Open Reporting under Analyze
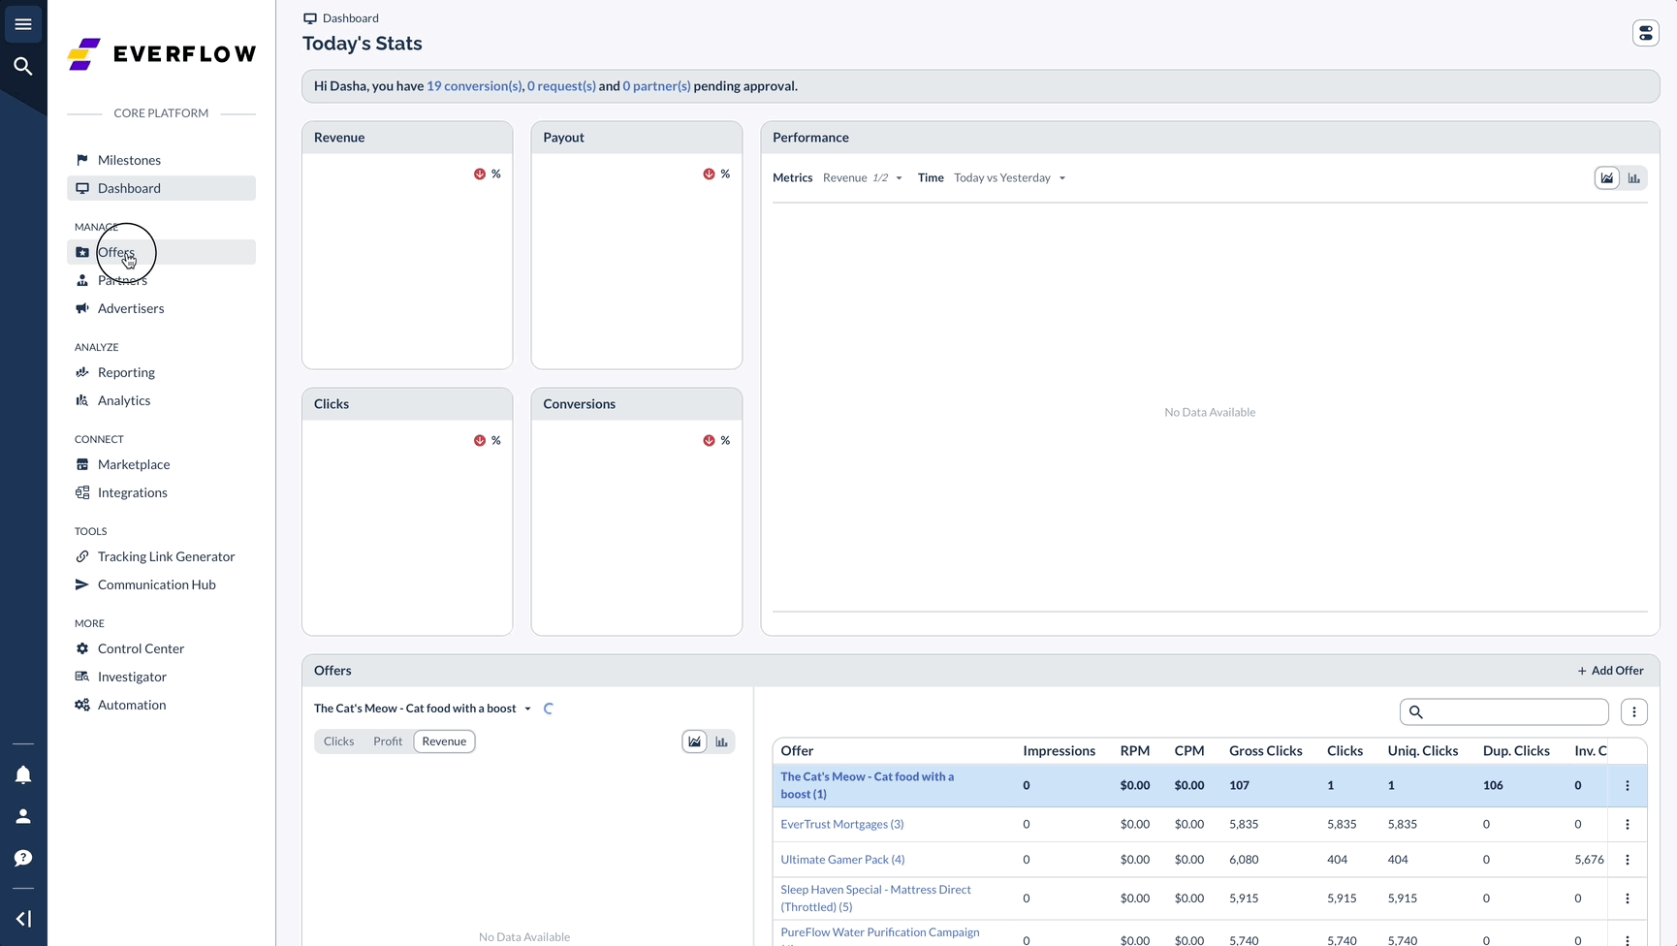Viewport: 1677px width, 946px height. [x=161, y=372]
